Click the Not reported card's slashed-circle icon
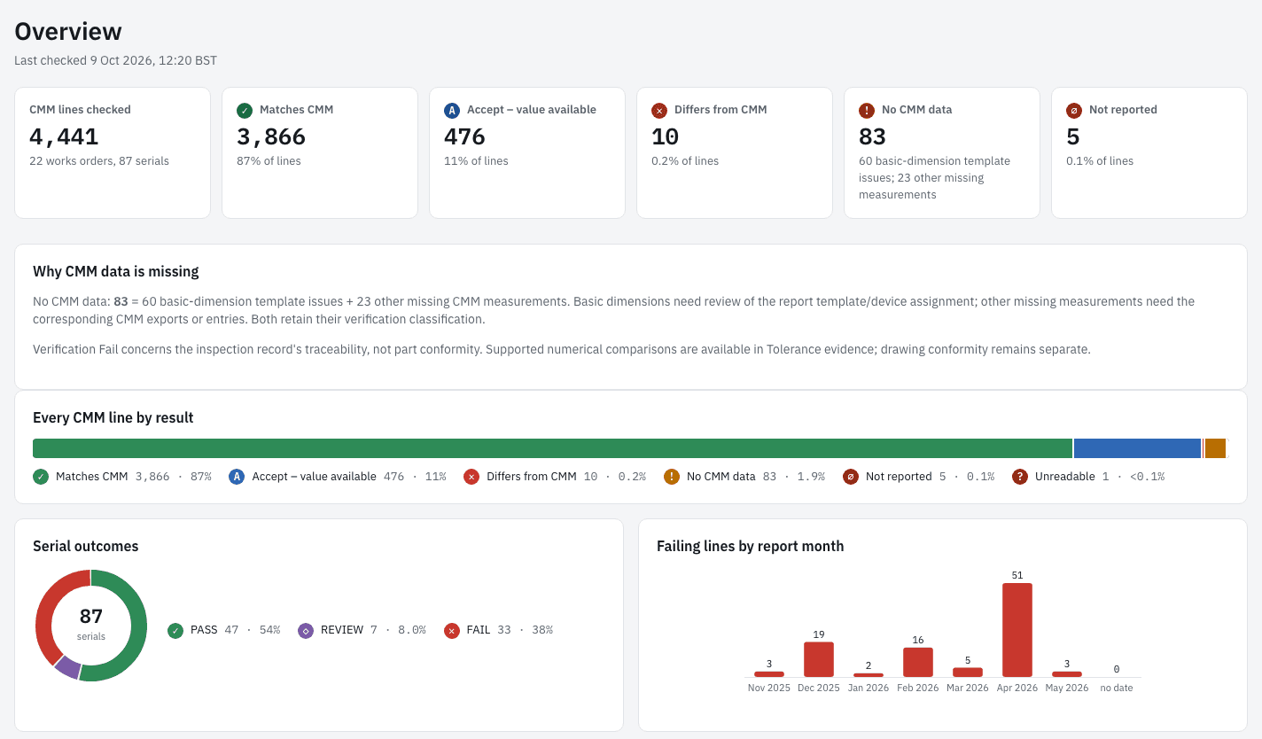 (1074, 111)
